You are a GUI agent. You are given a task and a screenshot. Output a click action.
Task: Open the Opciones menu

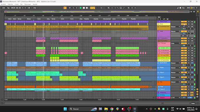click(28, 4)
